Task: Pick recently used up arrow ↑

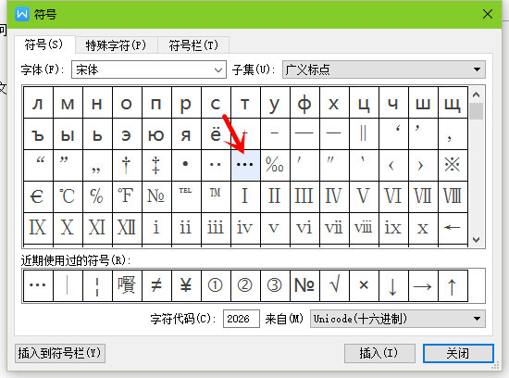Action: coord(453,285)
